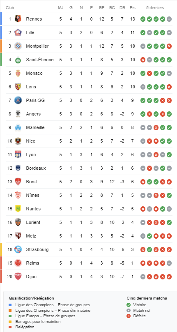Click Rennes' most recent draw icon

(x=169, y=19)
